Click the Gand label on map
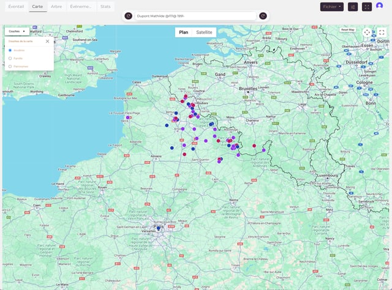Viewport: 392px width, 290px height. pos(220,74)
